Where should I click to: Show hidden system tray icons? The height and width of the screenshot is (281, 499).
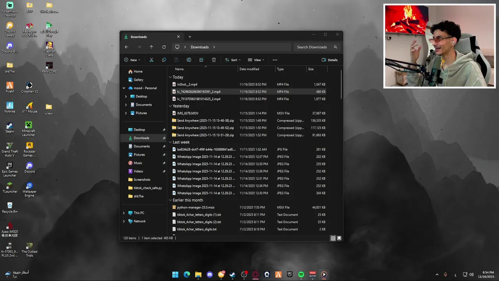(437, 274)
